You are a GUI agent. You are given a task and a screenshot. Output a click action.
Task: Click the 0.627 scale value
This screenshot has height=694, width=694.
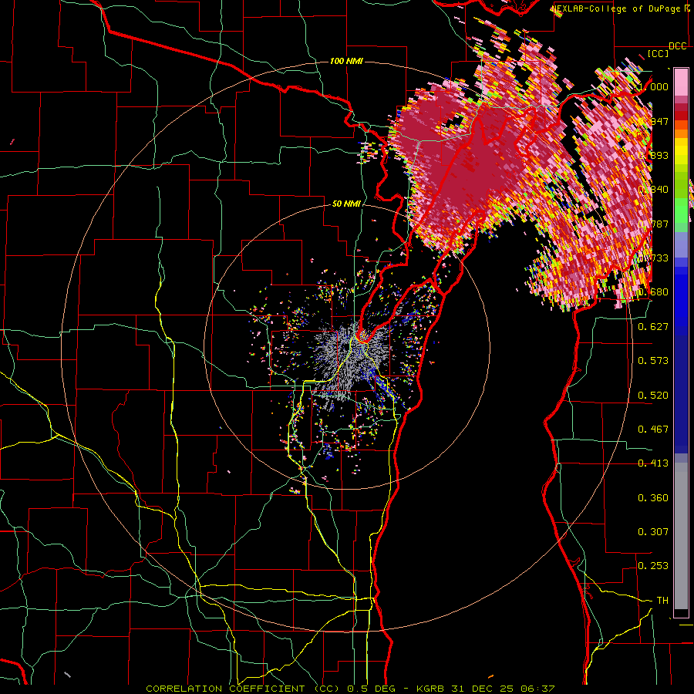(653, 327)
